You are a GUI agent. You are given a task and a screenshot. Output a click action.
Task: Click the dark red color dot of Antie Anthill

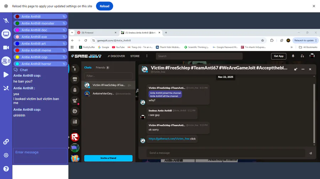pyautogui.click(x=17, y=17)
